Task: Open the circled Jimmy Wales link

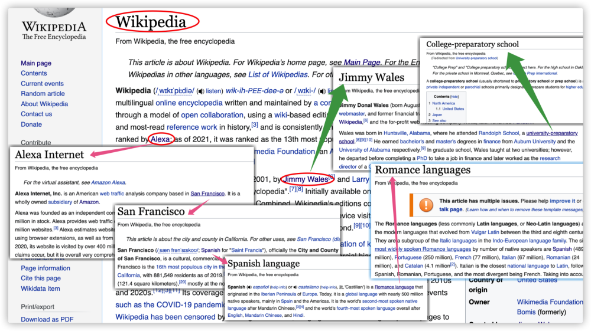Action: tap(306, 179)
